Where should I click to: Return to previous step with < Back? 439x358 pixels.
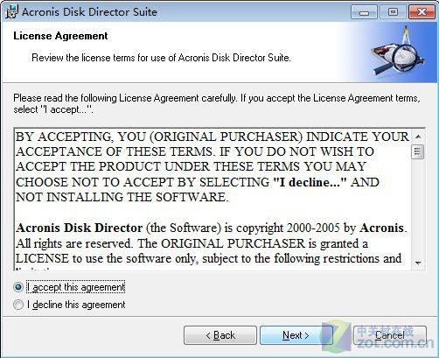[x=220, y=335]
